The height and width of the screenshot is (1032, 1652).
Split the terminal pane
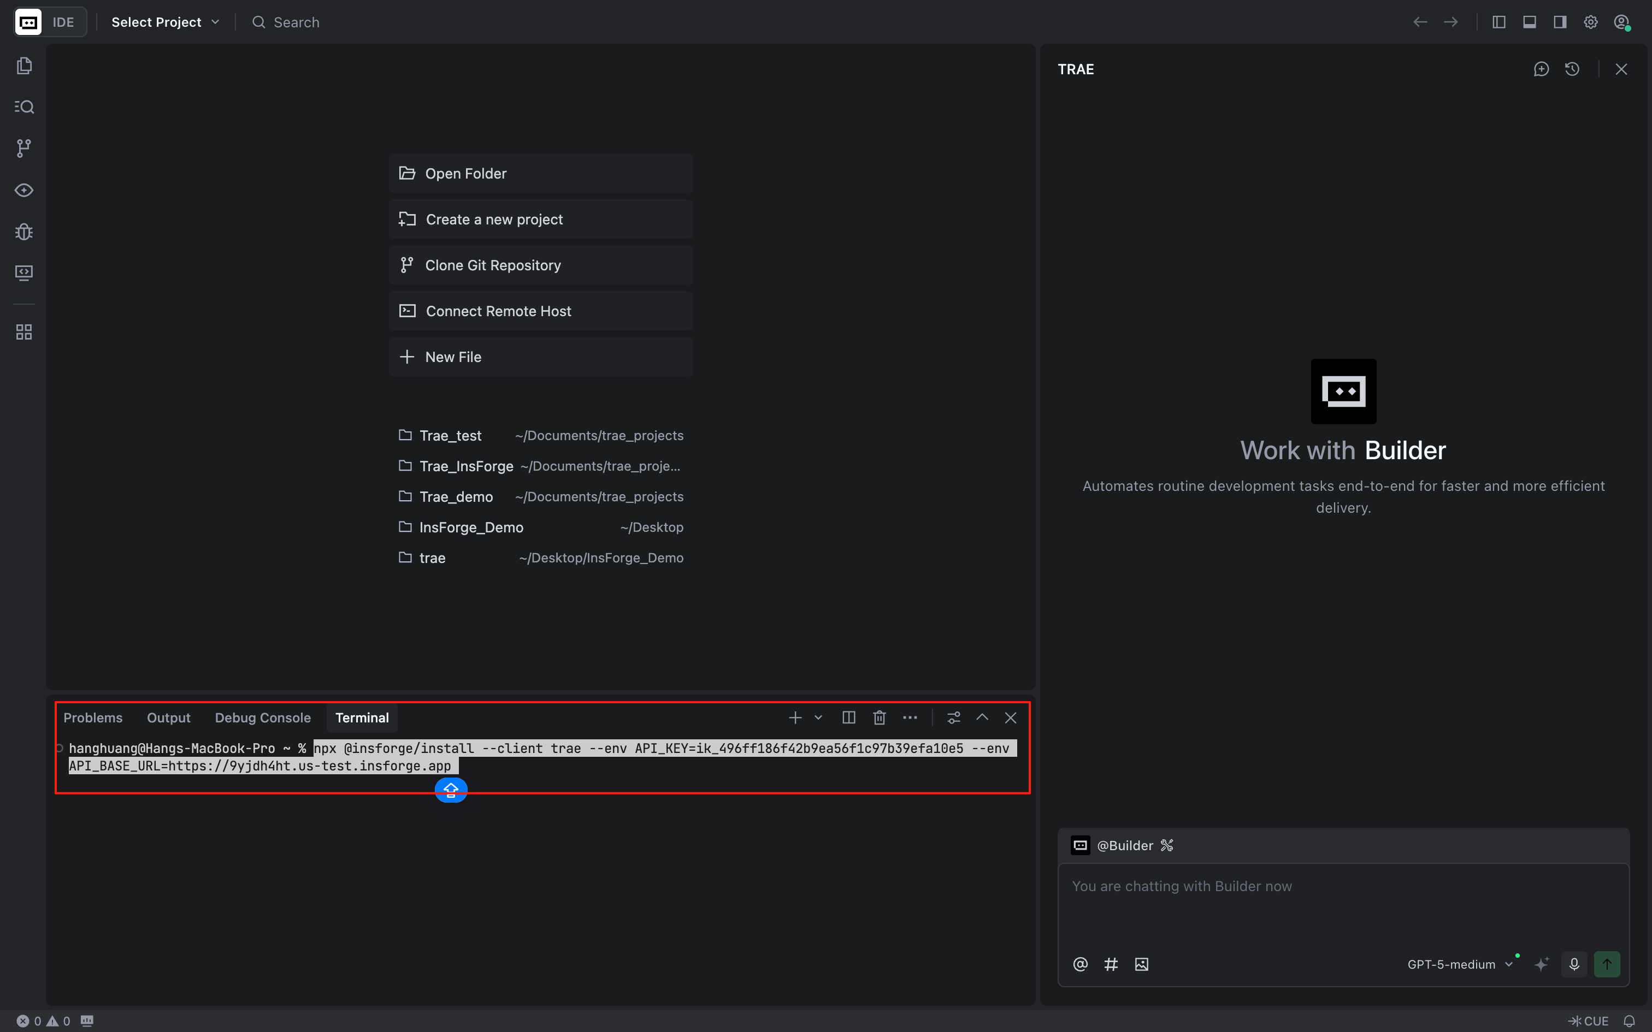tap(848, 717)
